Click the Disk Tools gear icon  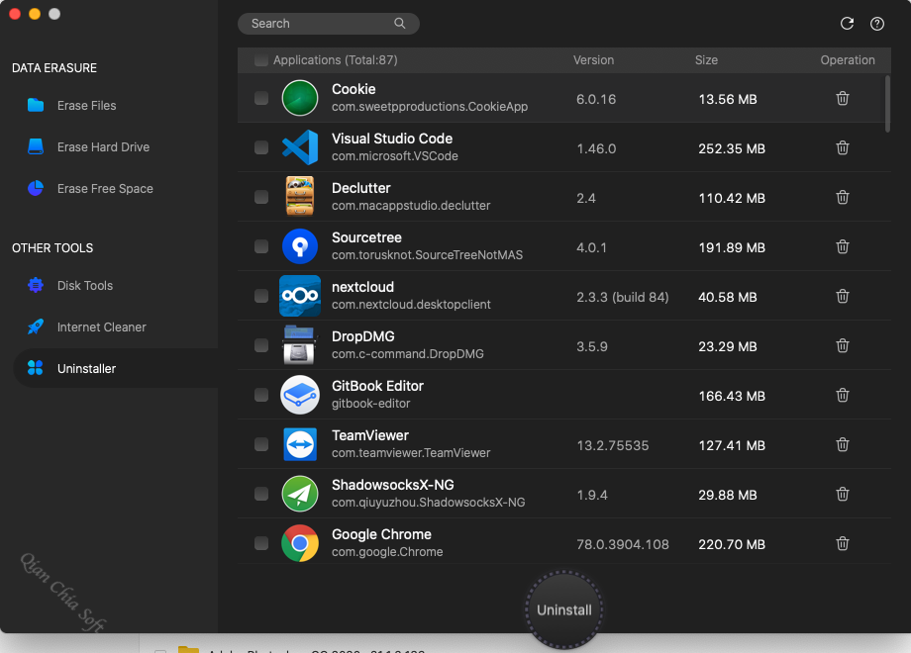(x=36, y=285)
